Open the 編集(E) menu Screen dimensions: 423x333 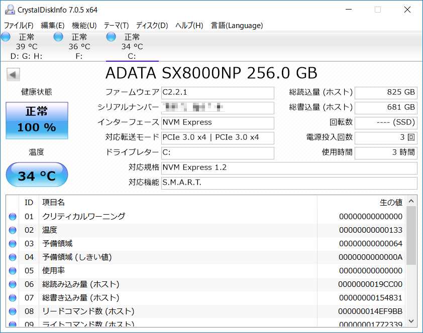tap(53, 25)
